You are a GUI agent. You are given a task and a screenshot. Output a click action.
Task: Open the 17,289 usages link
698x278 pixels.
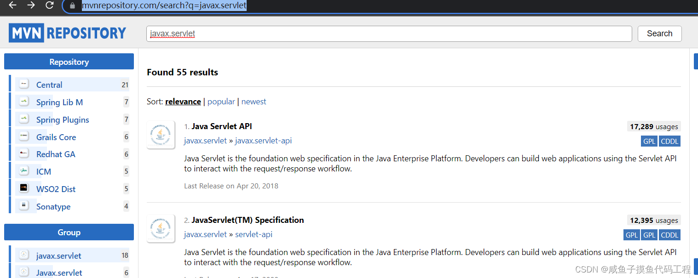[x=654, y=126]
